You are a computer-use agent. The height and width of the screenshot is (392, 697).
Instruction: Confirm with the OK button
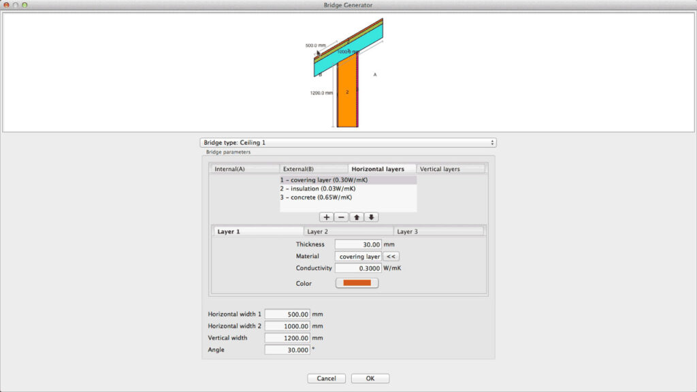click(x=370, y=378)
